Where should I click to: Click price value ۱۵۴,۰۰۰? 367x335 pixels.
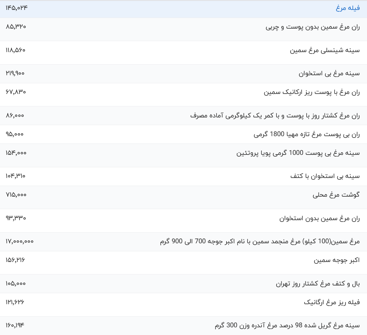16,153
